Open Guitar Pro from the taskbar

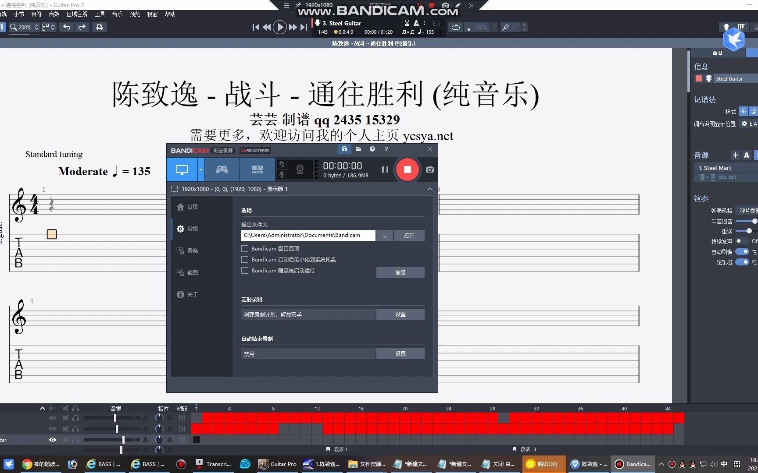click(278, 464)
